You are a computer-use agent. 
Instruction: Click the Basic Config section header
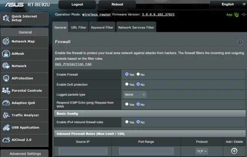click(150, 114)
